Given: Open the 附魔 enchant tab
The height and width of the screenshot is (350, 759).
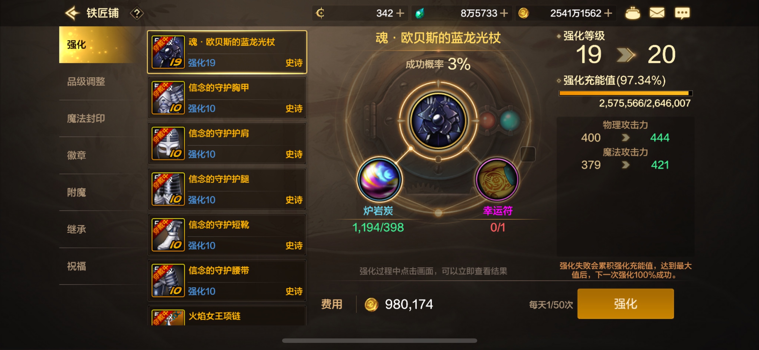Looking at the screenshot, I should [x=77, y=192].
